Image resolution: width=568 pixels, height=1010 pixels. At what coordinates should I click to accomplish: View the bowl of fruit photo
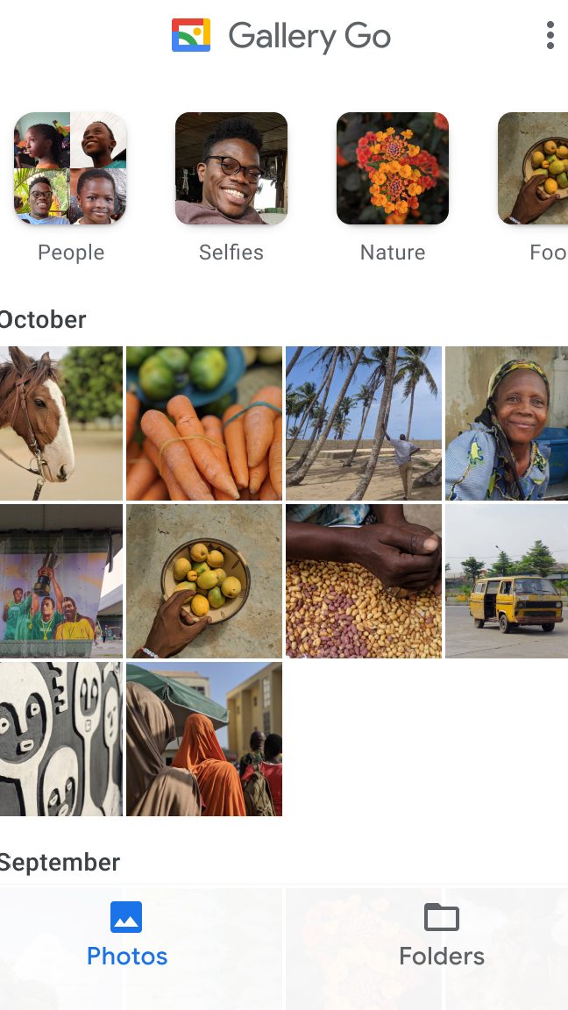(204, 581)
